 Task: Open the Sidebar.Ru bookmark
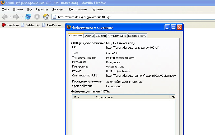coord(31,25)
